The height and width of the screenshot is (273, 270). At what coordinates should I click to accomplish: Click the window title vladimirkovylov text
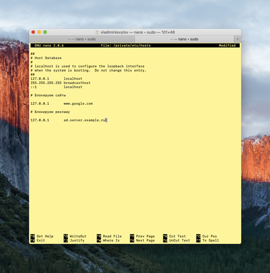click(x=114, y=32)
